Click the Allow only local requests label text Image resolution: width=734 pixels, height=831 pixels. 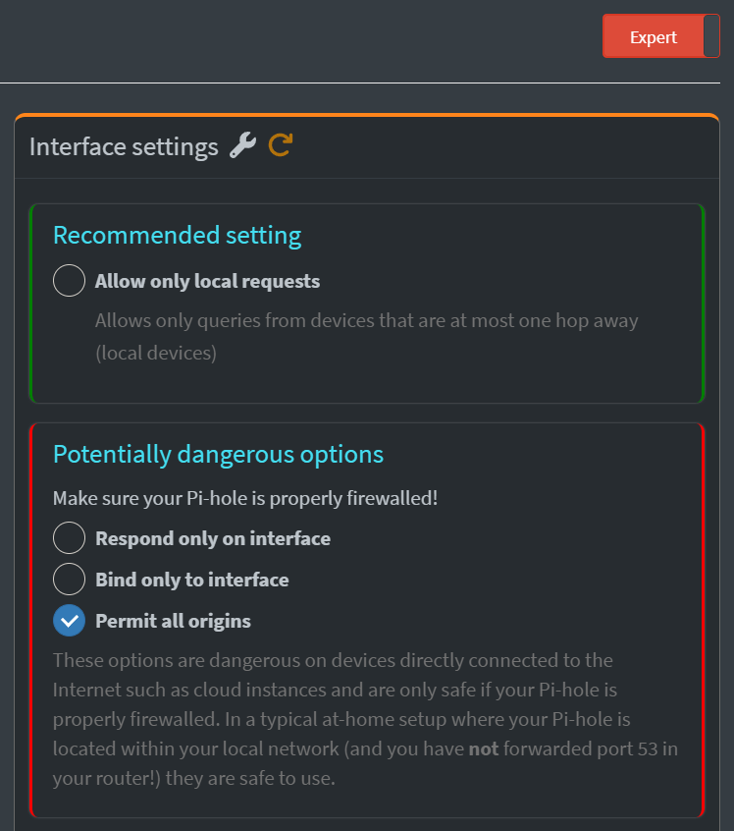pos(207,280)
